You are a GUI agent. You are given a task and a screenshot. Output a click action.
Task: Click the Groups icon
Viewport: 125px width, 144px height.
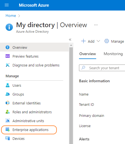(7, 94)
